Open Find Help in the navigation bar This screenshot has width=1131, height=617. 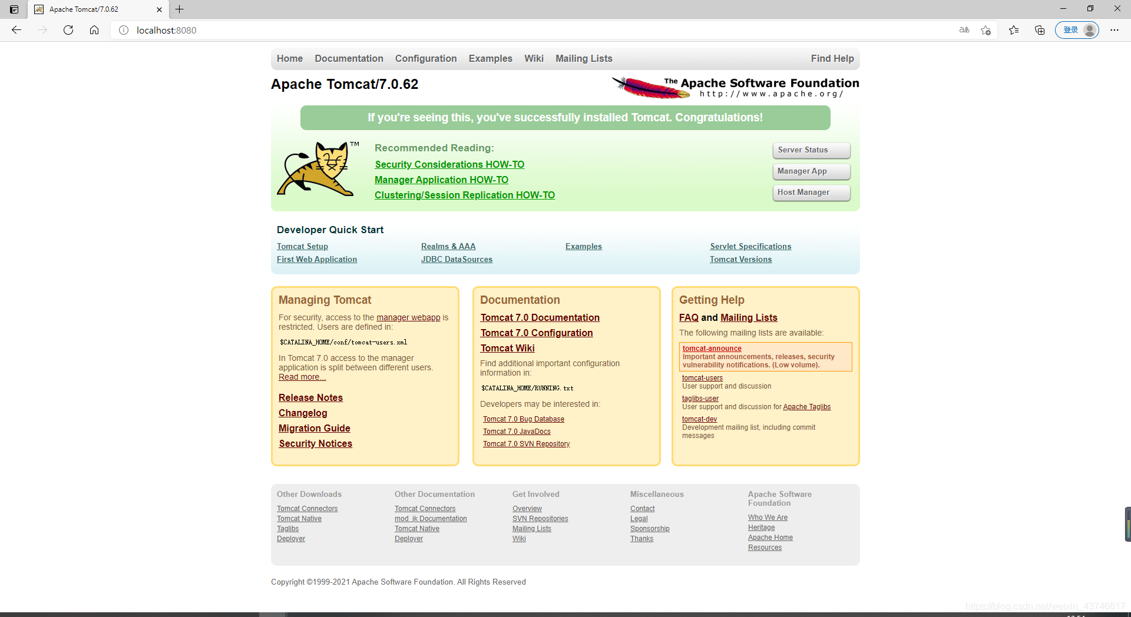point(832,58)
